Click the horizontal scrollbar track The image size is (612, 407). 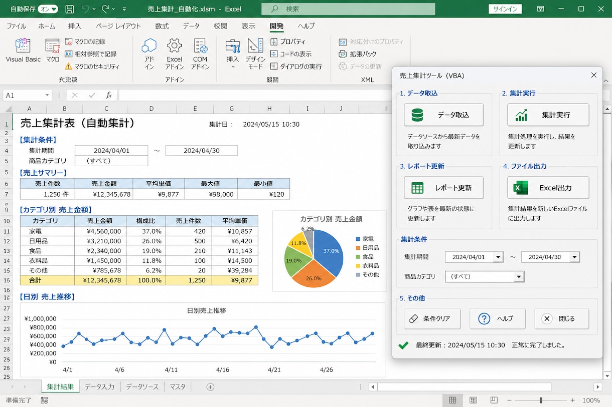464,387
